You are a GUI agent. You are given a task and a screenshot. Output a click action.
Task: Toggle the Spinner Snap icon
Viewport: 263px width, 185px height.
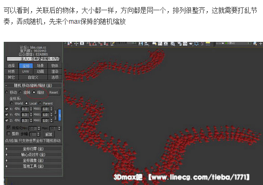106,44
